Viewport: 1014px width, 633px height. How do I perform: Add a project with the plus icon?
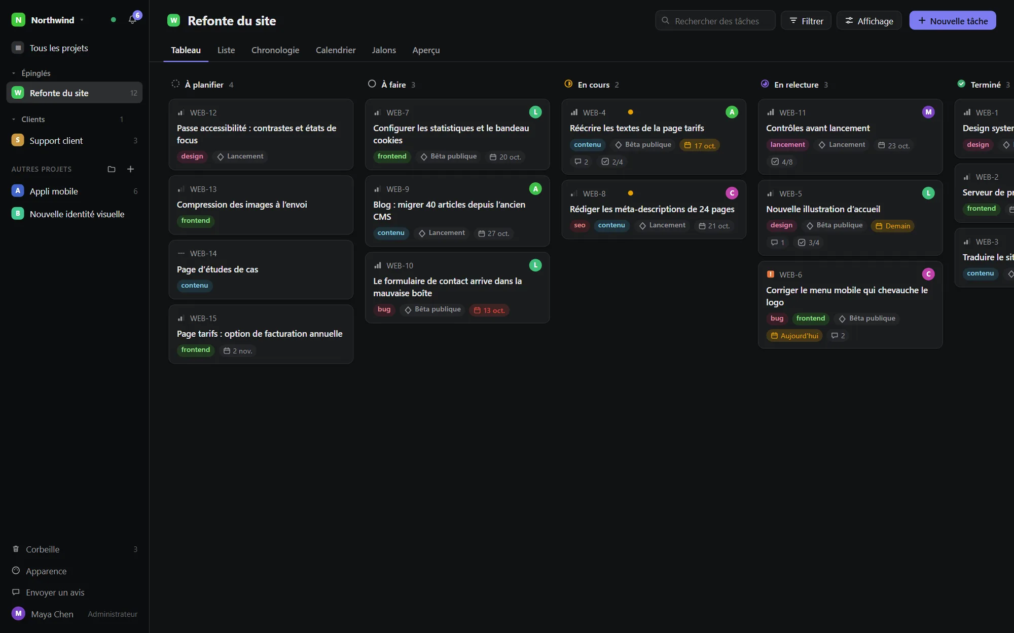tap(130, 169)
